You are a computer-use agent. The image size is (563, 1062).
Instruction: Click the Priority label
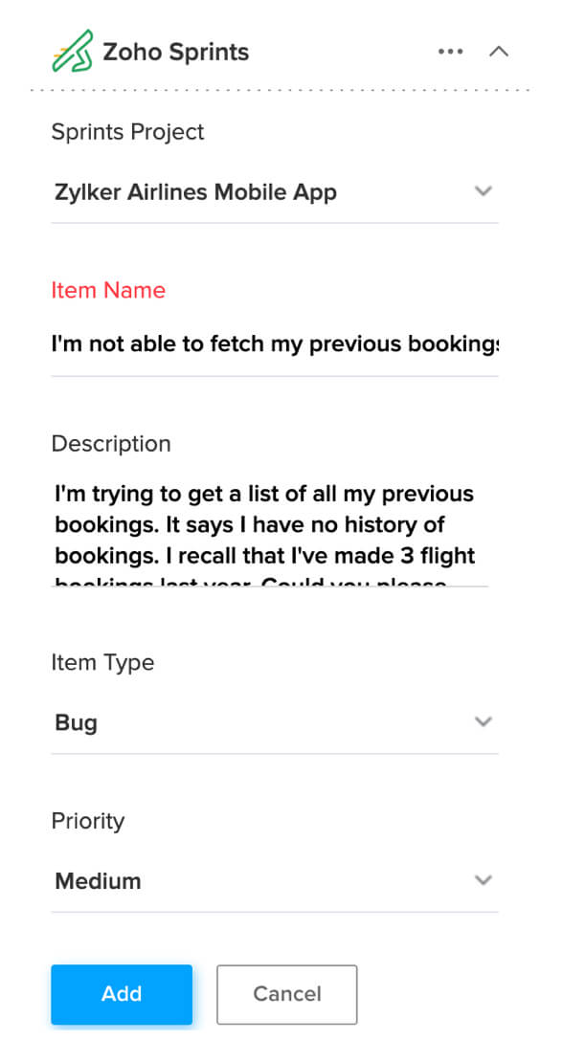pos(88,821)
